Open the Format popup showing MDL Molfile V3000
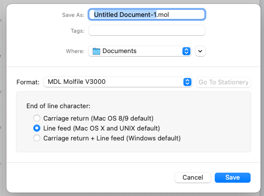The height and width of the screenshot is (196, 264). click(x=118, y=82)
